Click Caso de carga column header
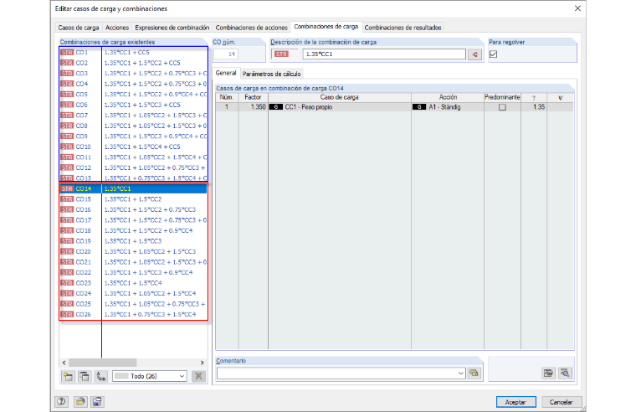The width and height of the screenshot is (636, 412). point(340,97)
